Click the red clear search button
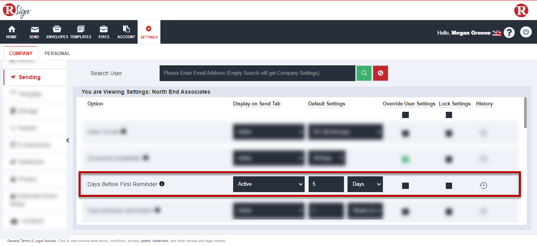The image size is (537, 246). [381, 73]
